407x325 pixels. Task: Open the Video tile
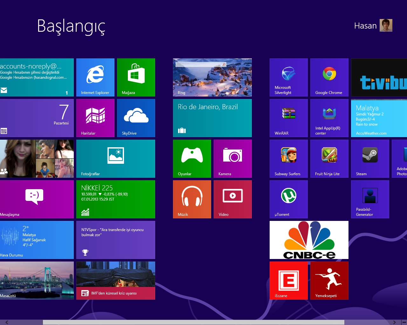click(x=233, y=199)
